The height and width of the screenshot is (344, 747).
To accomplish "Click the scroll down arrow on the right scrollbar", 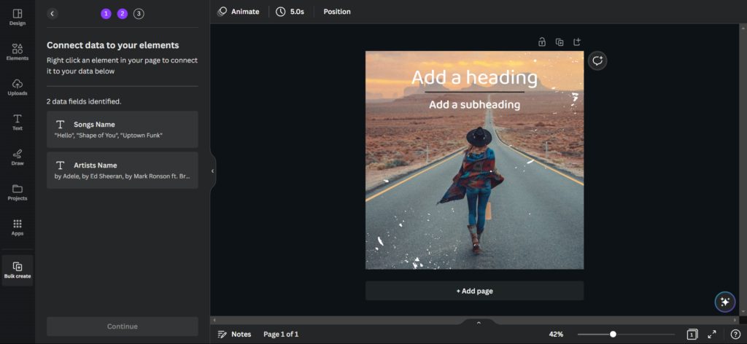I will tap(743, 312).
